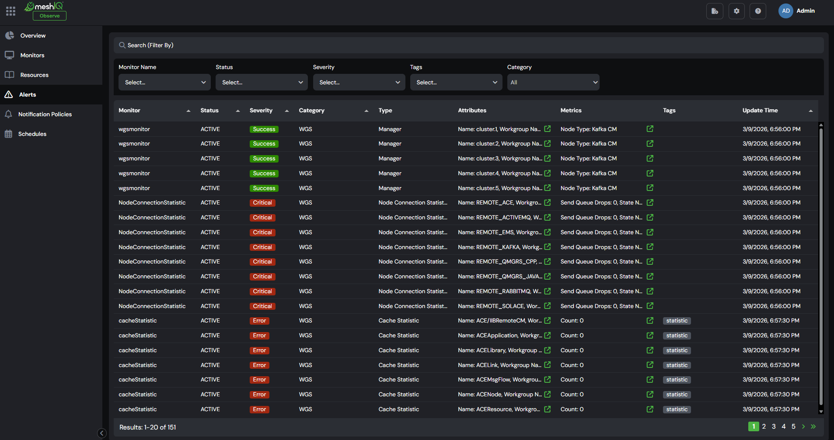Image resolution: width=834 pixels, height=440 pixels.
Task: Open metrics link for ACENode row
Action: [650, 394]
